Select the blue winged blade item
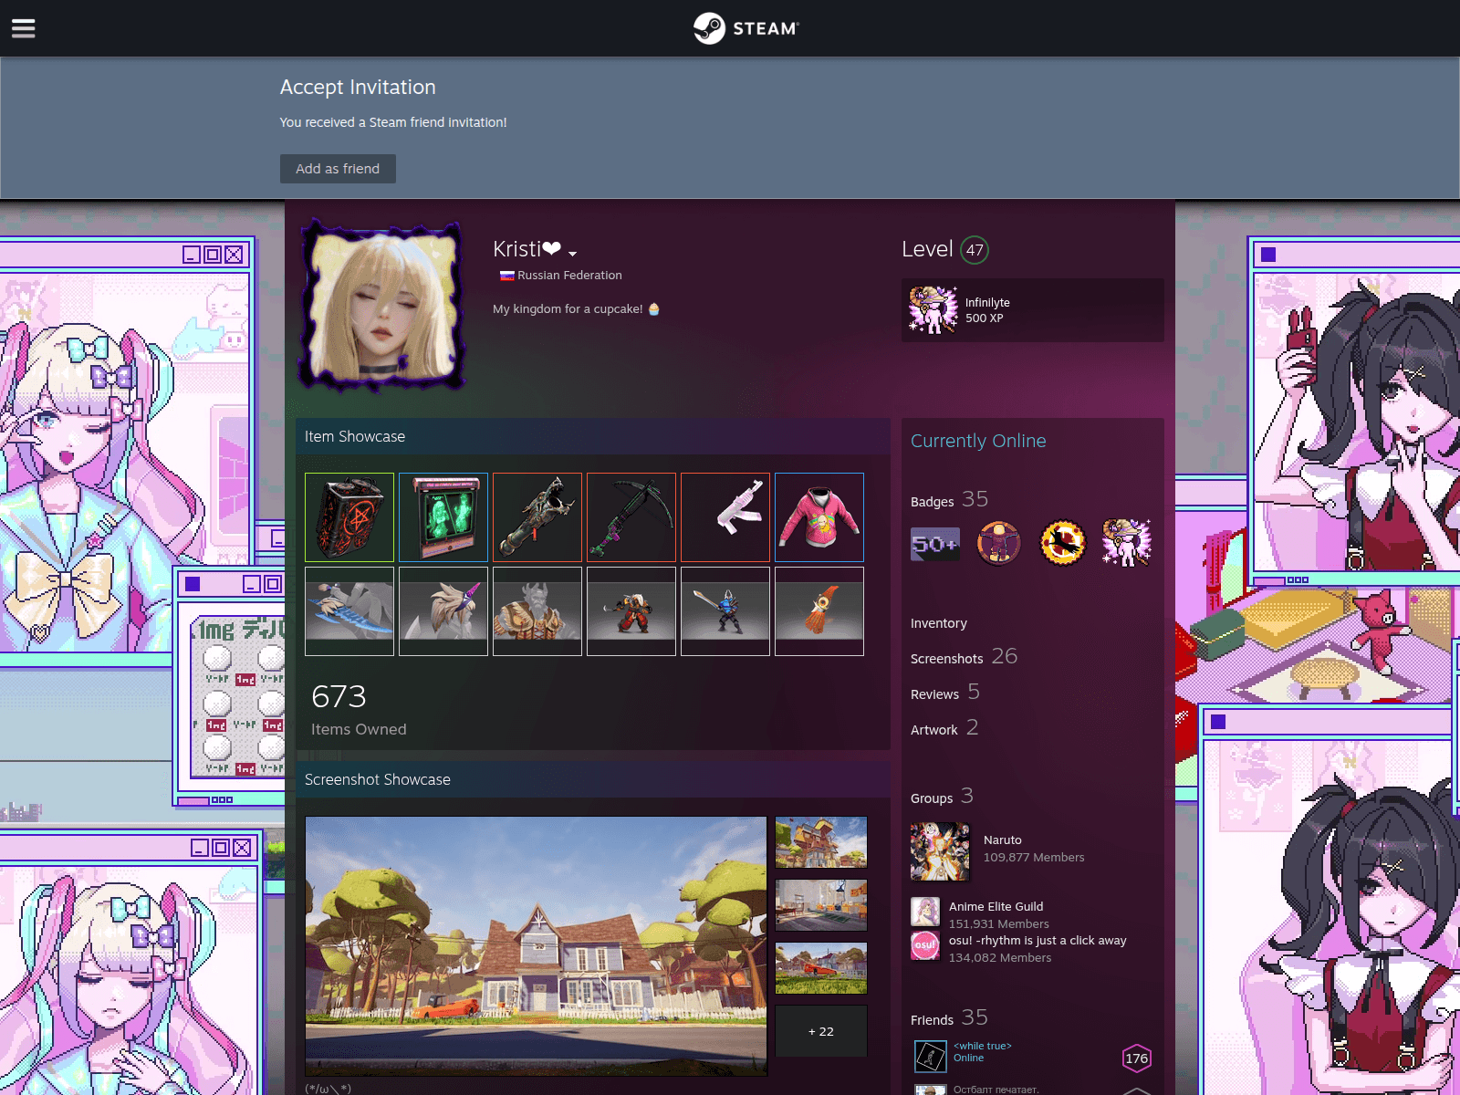Screen dimensions: 1460x1095 (x=349, y=611)
